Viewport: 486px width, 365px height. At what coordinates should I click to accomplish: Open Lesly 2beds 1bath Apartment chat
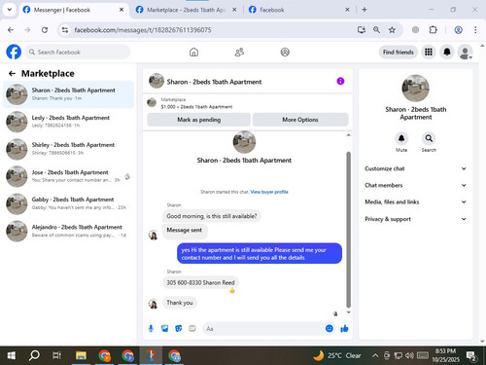pos(68,122)
